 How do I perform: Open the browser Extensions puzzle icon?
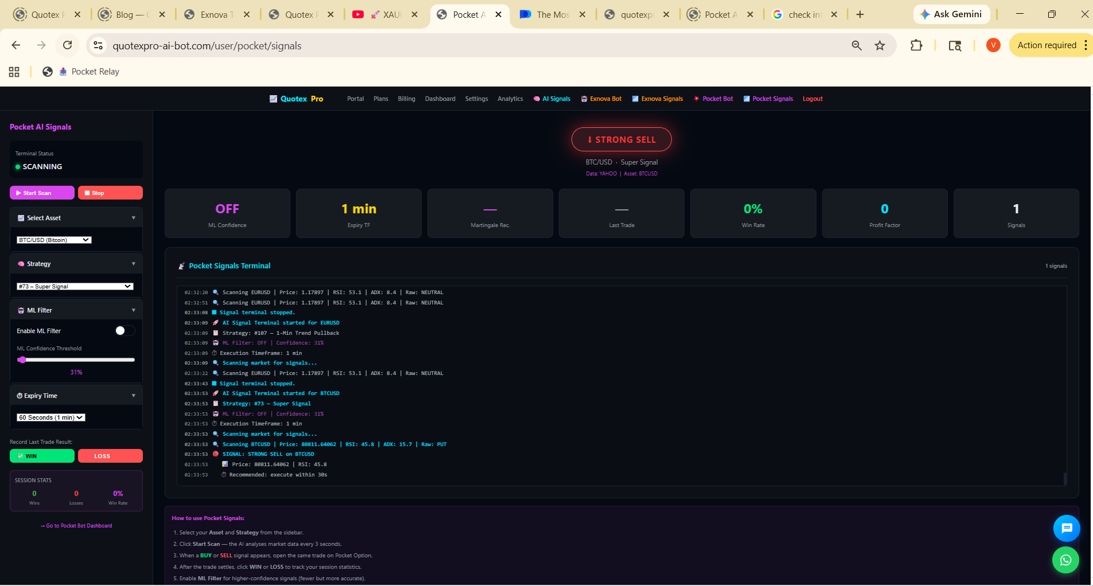(x=916, y=45)
